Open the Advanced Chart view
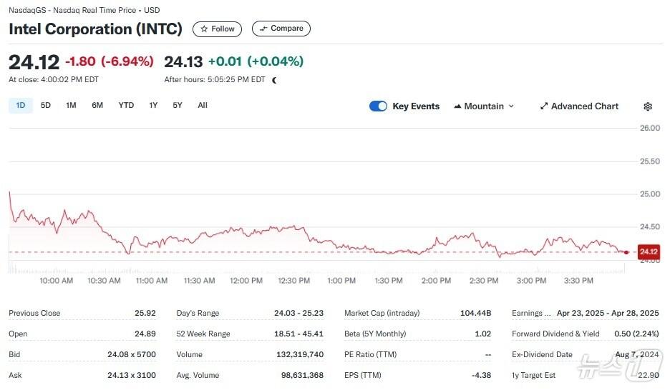This screenshot has height=390, width=670. 578,106
